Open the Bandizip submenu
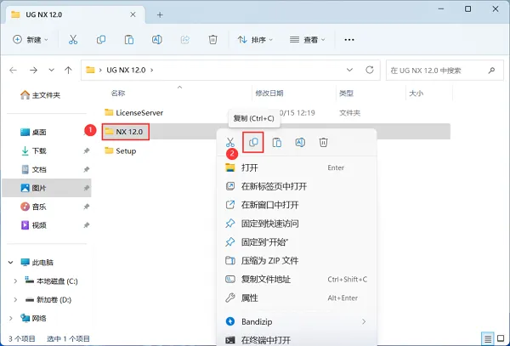The width and height of the screenshot is (510, 346). pos(297,321)
